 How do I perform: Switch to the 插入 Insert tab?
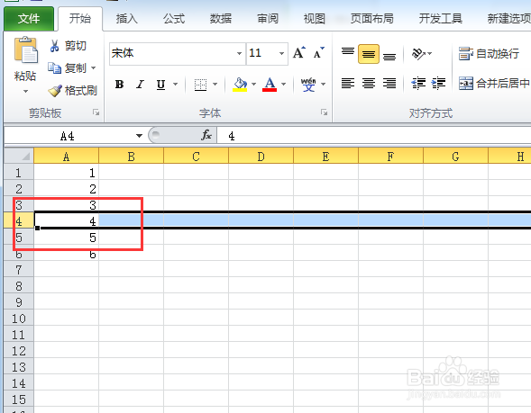pyautogui.click(x=126, y=19)
